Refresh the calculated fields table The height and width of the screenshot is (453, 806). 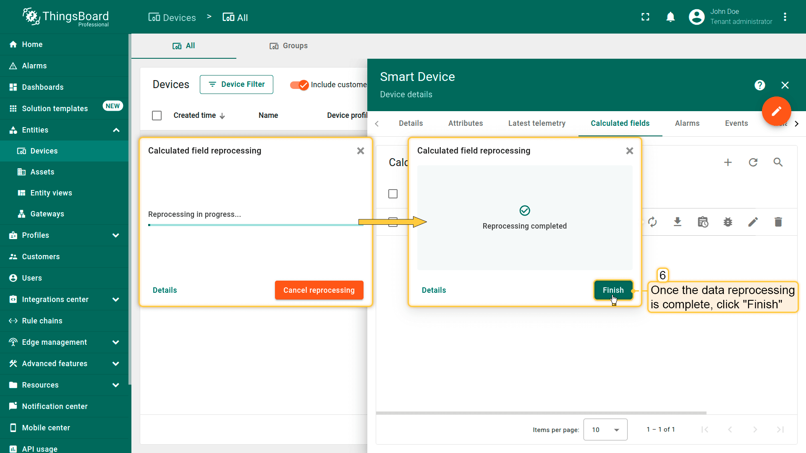753,162
